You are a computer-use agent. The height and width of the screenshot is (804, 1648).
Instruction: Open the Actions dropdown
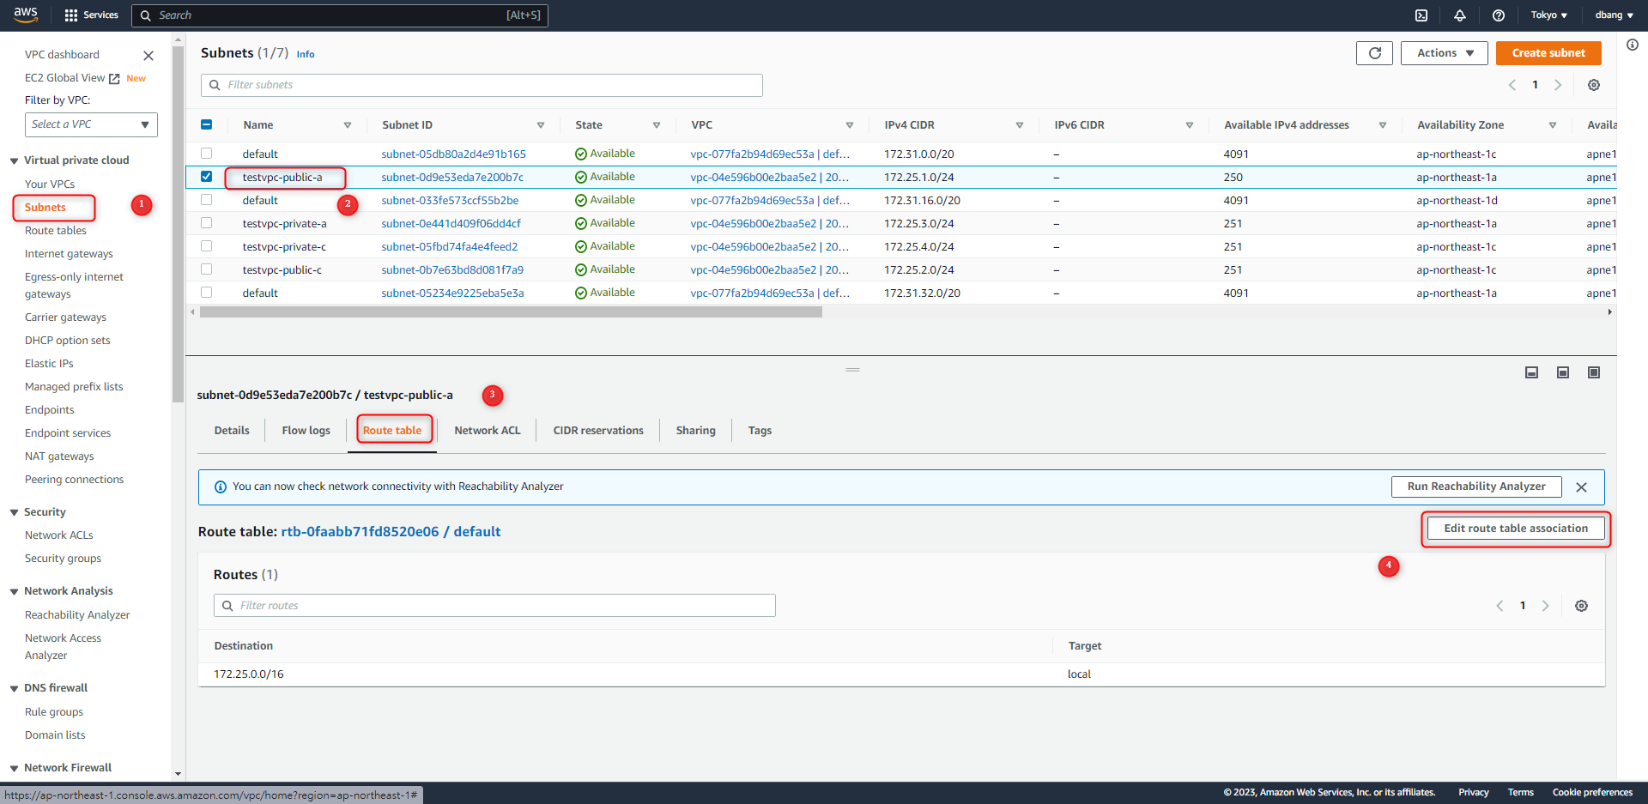point(1445,53)
